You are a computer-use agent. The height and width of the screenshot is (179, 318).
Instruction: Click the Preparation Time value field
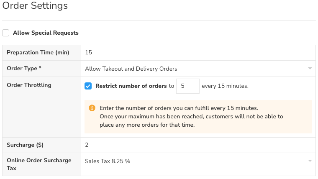197,53
